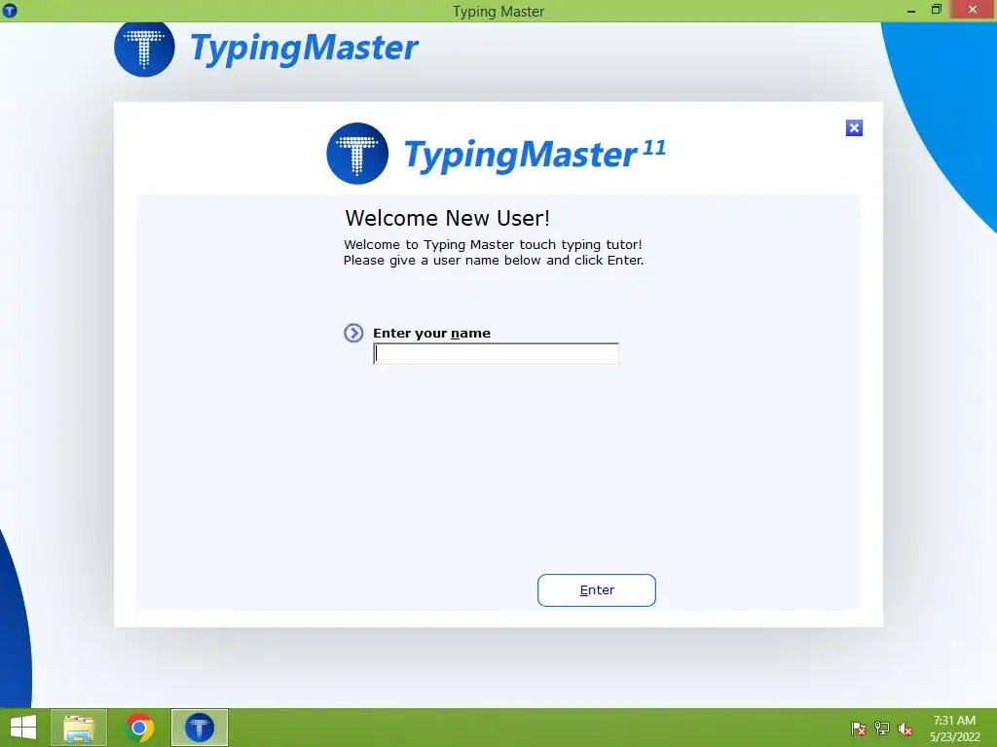Select Typing Master taskbar button
997x747 pixels.
(199, 728)
